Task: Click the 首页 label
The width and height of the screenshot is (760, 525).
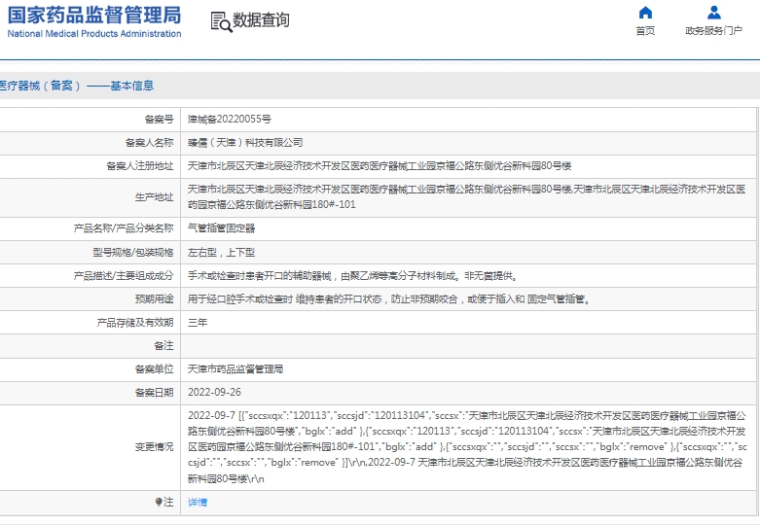Action: coord(645,31)
